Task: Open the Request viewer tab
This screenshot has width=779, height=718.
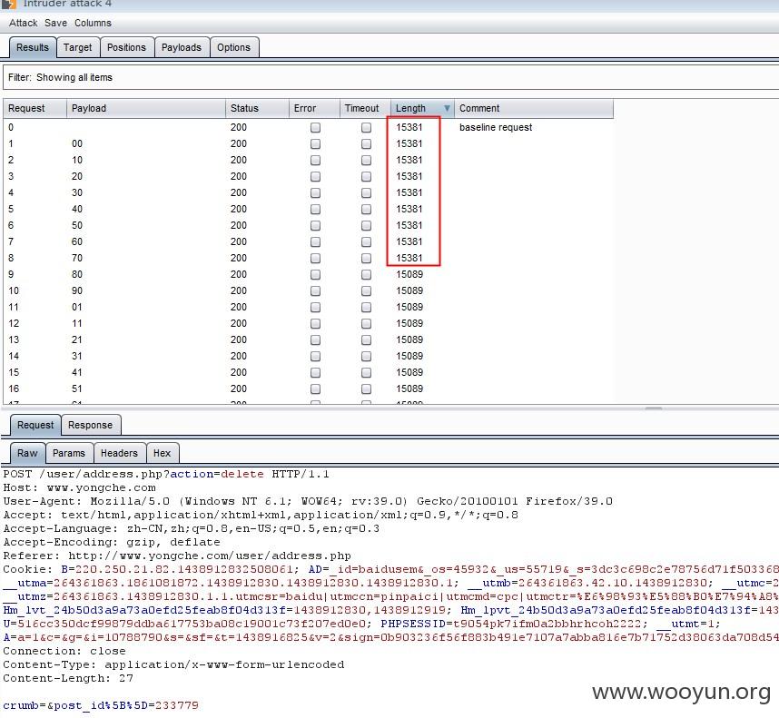Action: (35, 425)
